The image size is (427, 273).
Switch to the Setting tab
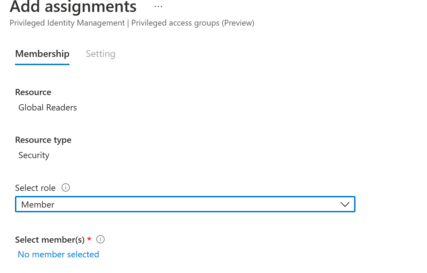100,54
